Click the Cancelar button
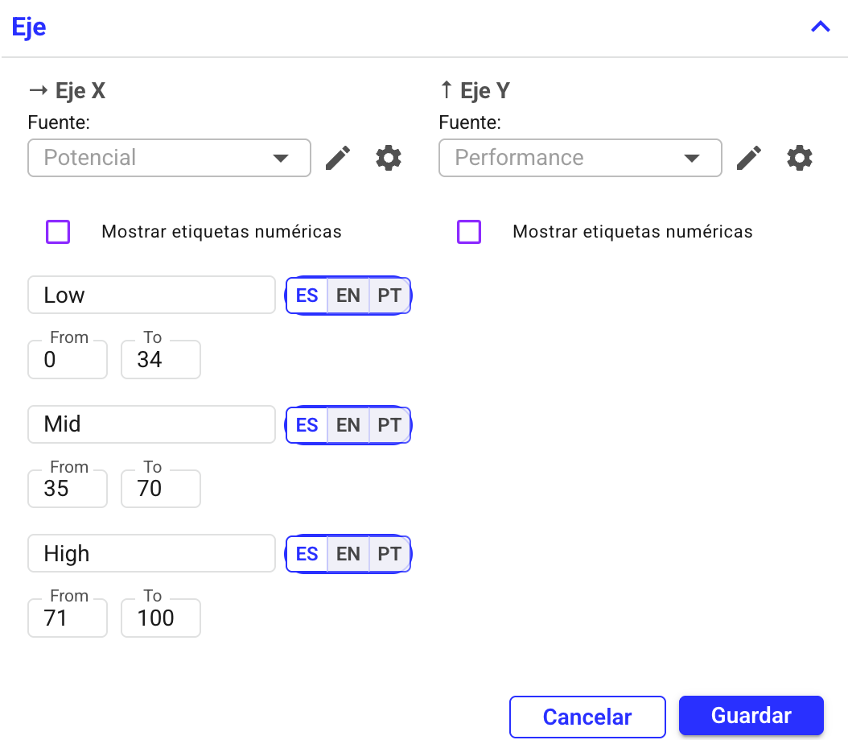The image size is (848, 740). coord(587,717)
